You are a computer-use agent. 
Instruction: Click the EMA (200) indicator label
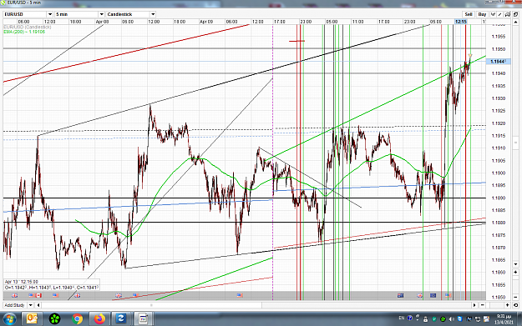[x=24, y=32]
